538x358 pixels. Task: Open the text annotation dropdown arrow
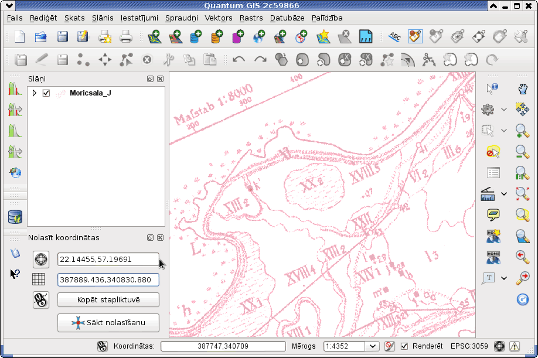pyautogui.click(x=503, y=278)
